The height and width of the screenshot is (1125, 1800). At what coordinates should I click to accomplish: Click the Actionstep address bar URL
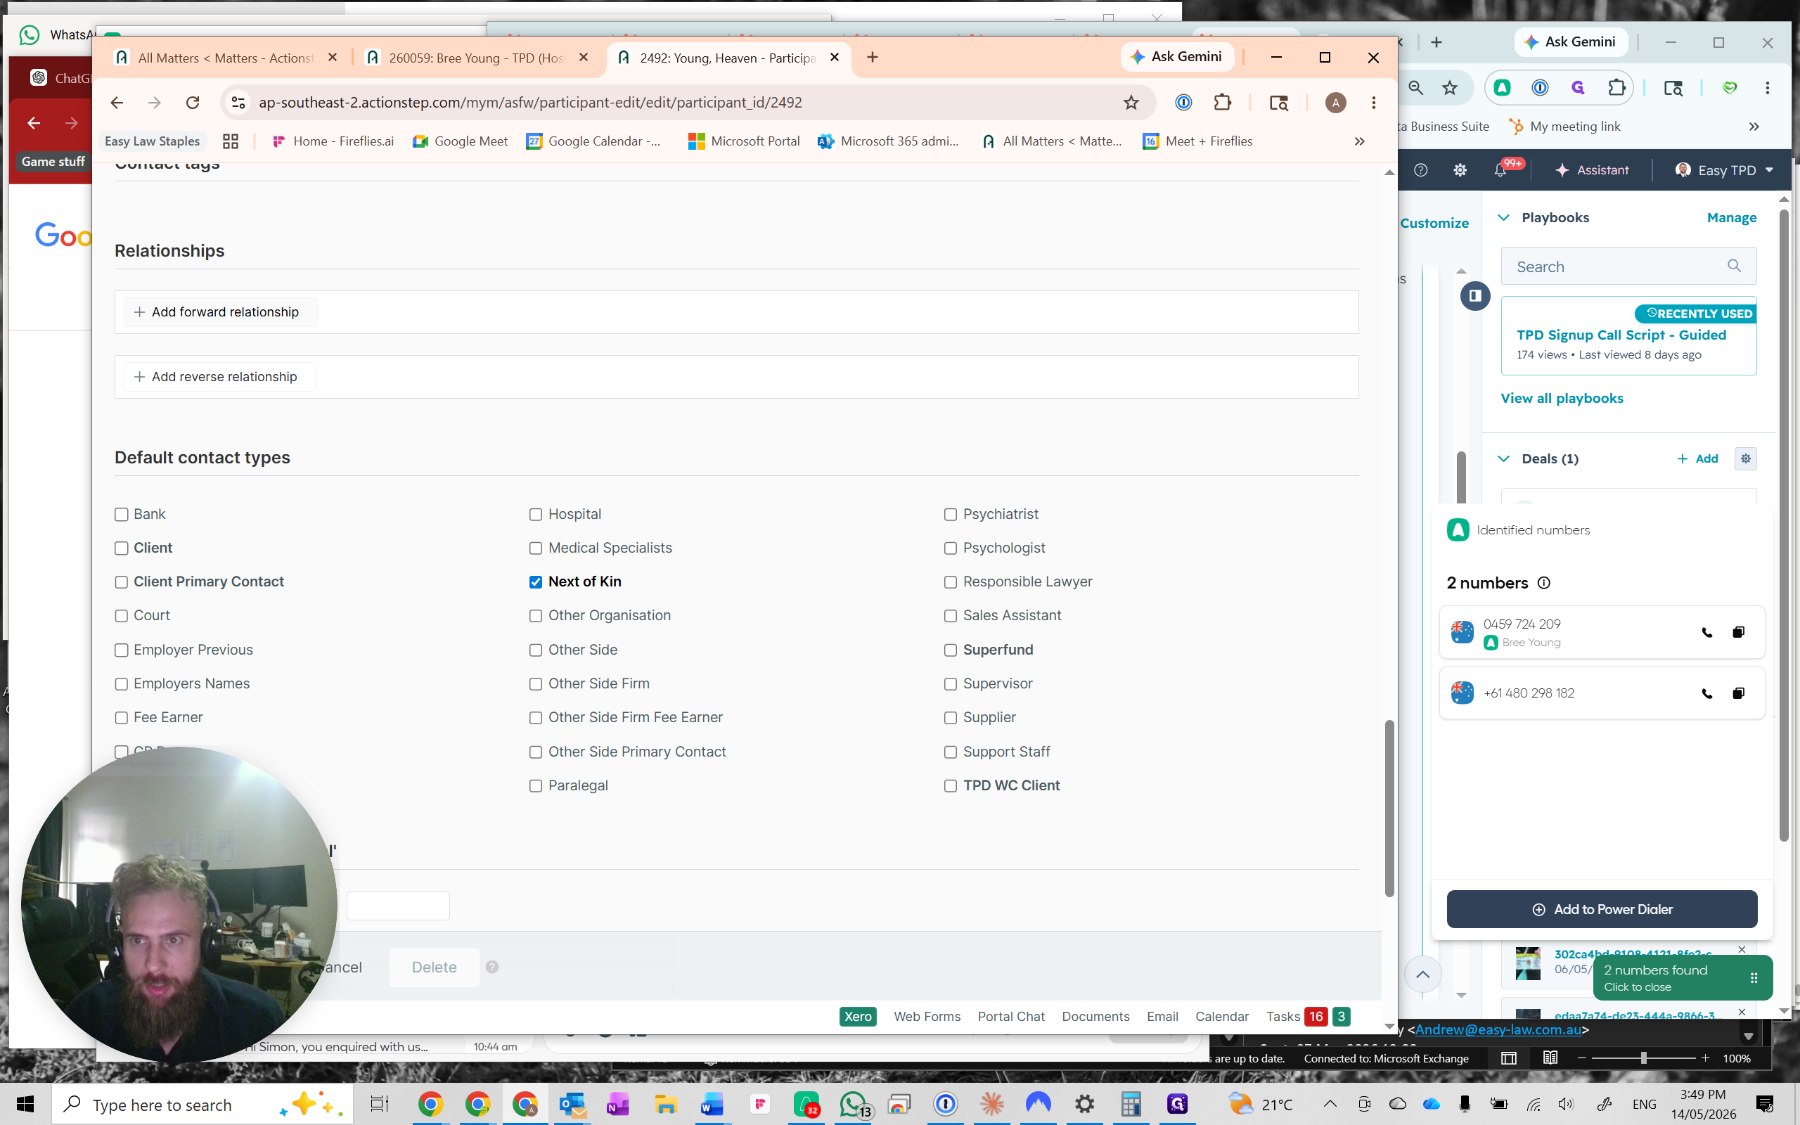coord(529,103)
